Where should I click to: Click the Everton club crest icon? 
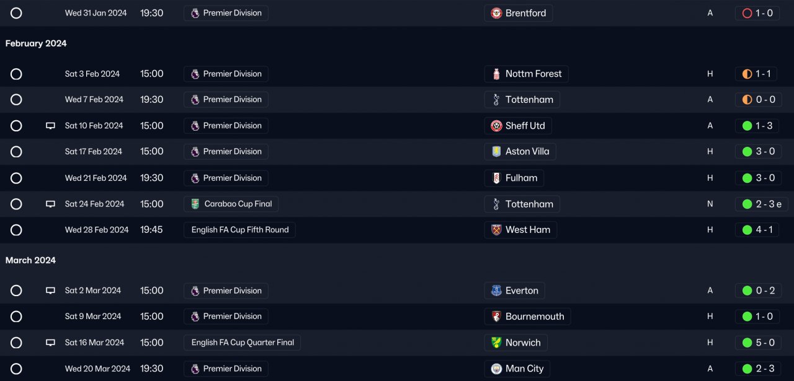tap(496, 291)
